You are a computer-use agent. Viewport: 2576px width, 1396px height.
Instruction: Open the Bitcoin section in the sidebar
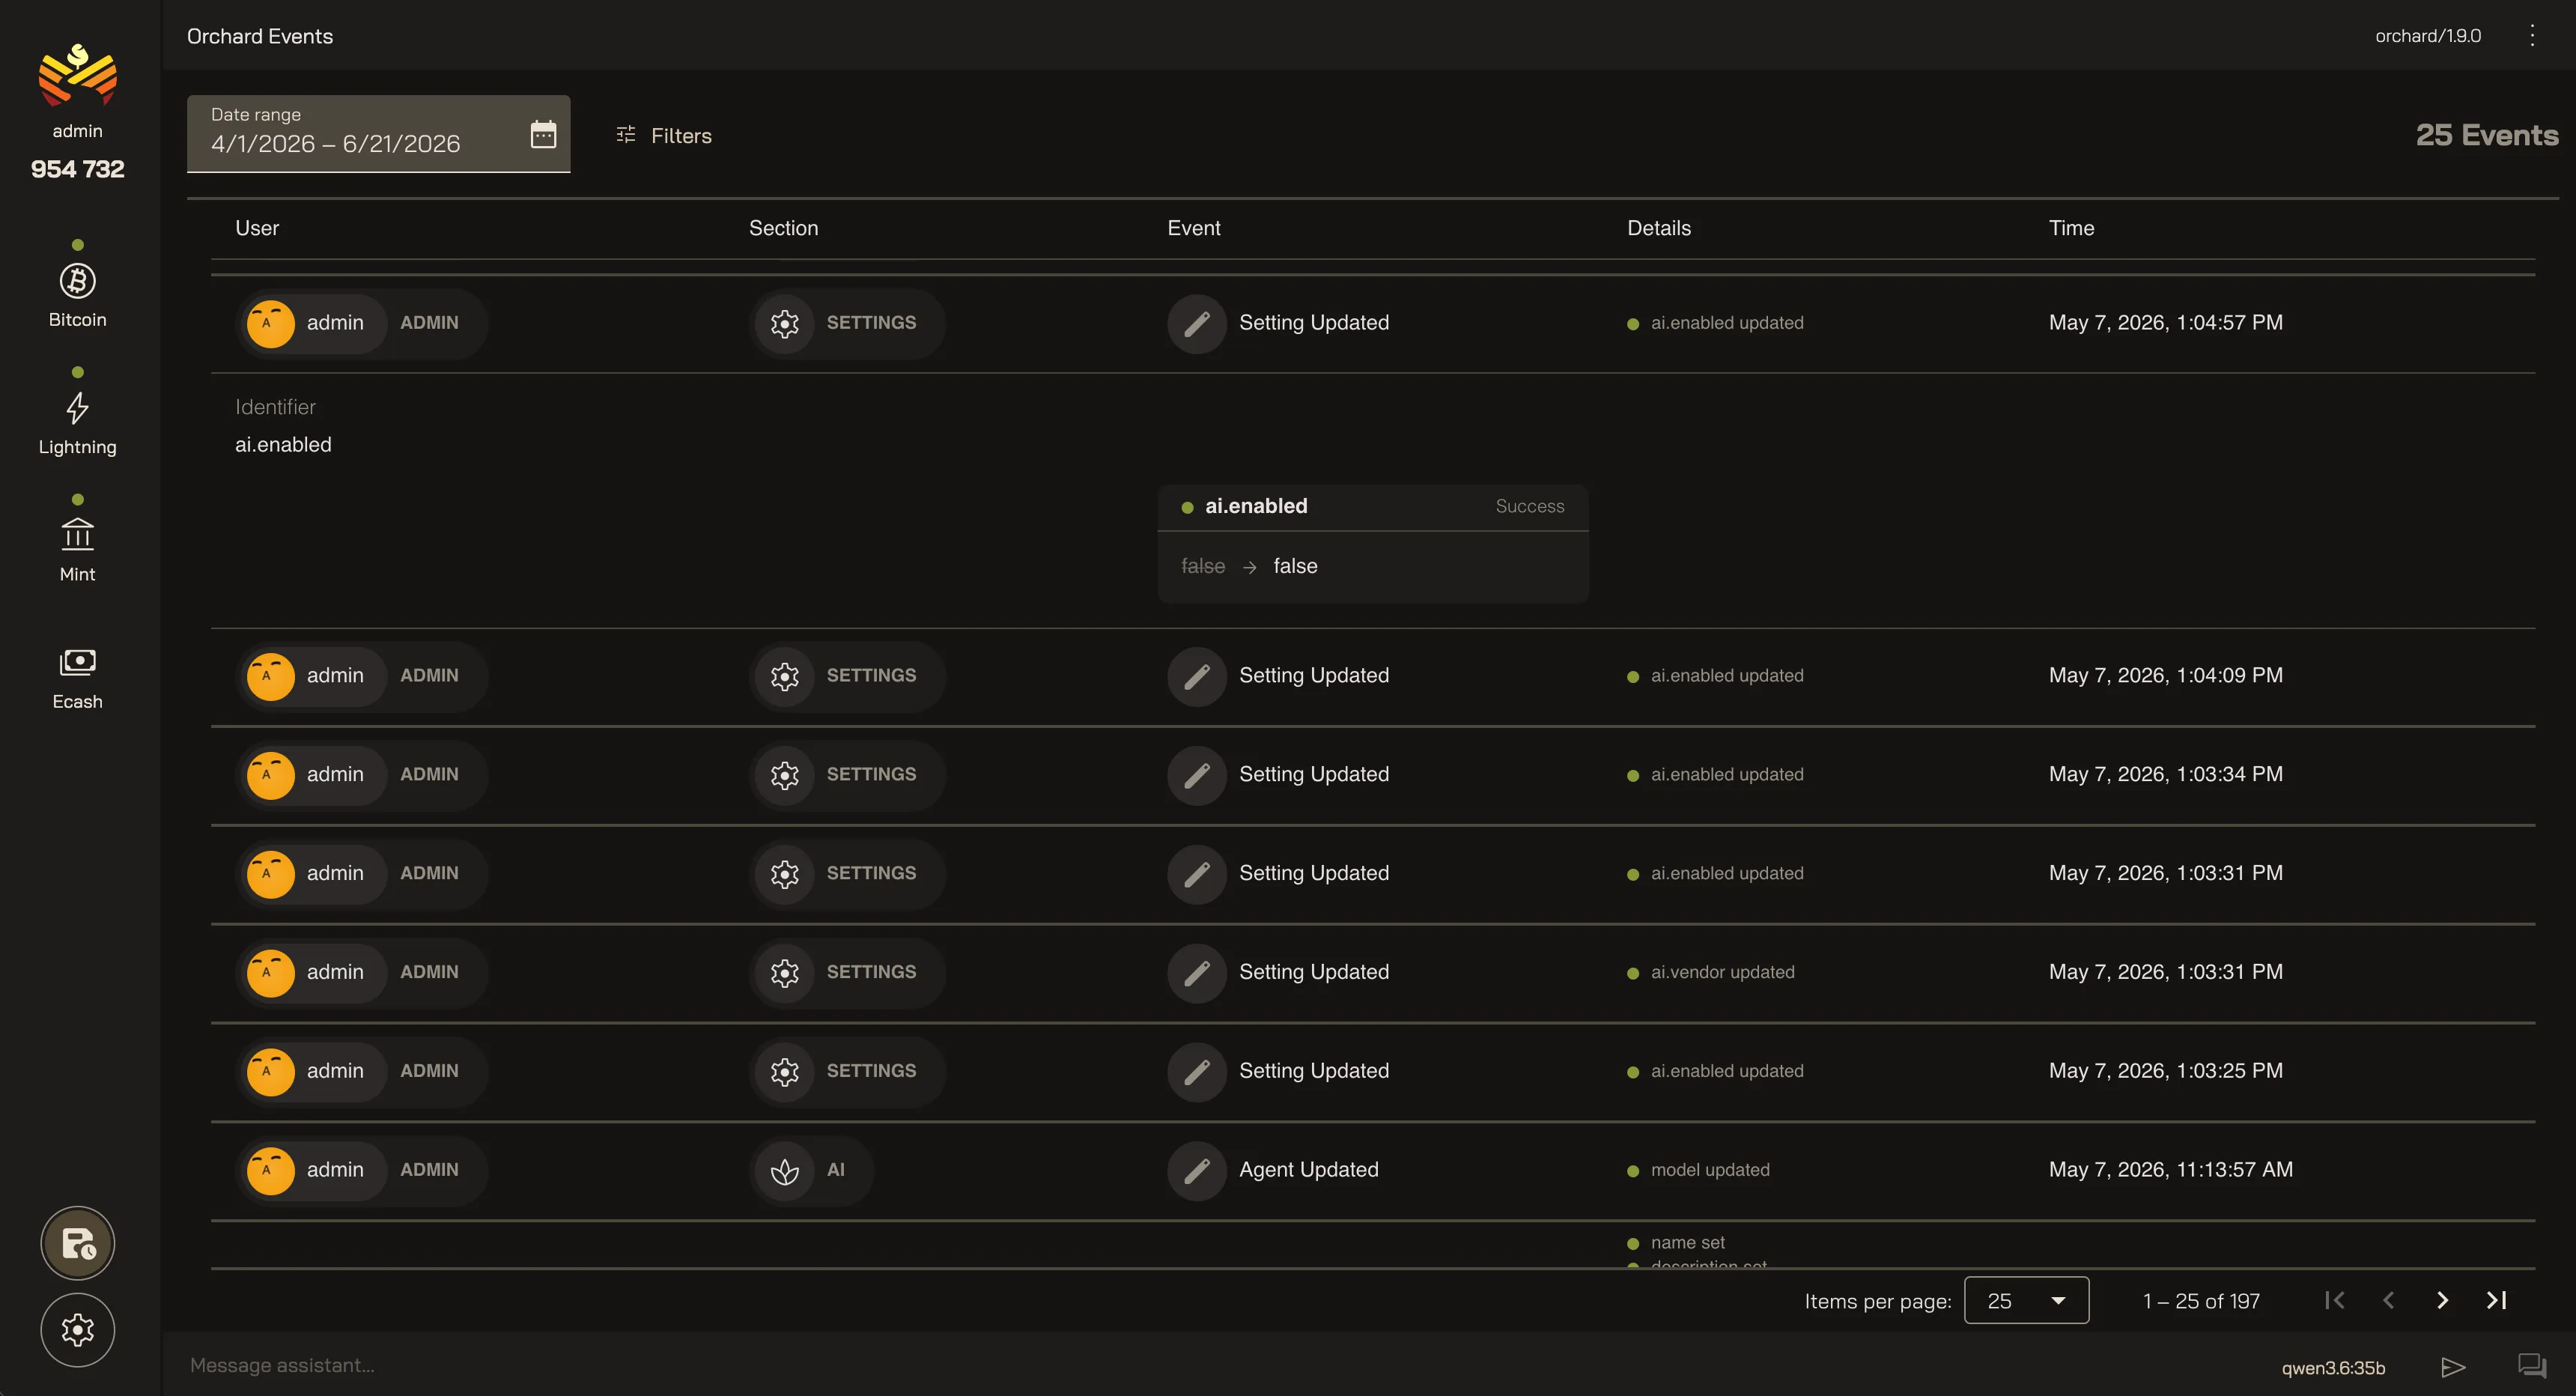click(77, 294)
